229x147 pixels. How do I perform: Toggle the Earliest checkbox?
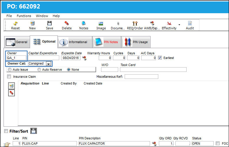[x=160, y=58]
